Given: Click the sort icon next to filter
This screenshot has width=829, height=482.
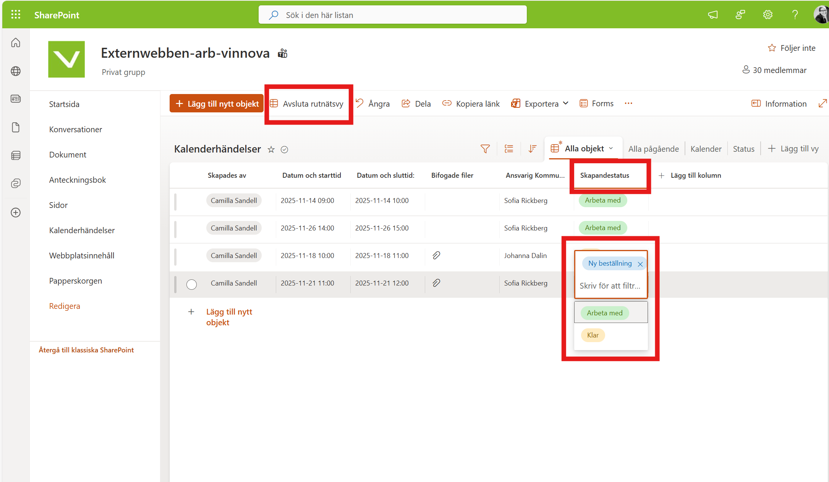Looking at the screenshot, I should click(532, 149).
